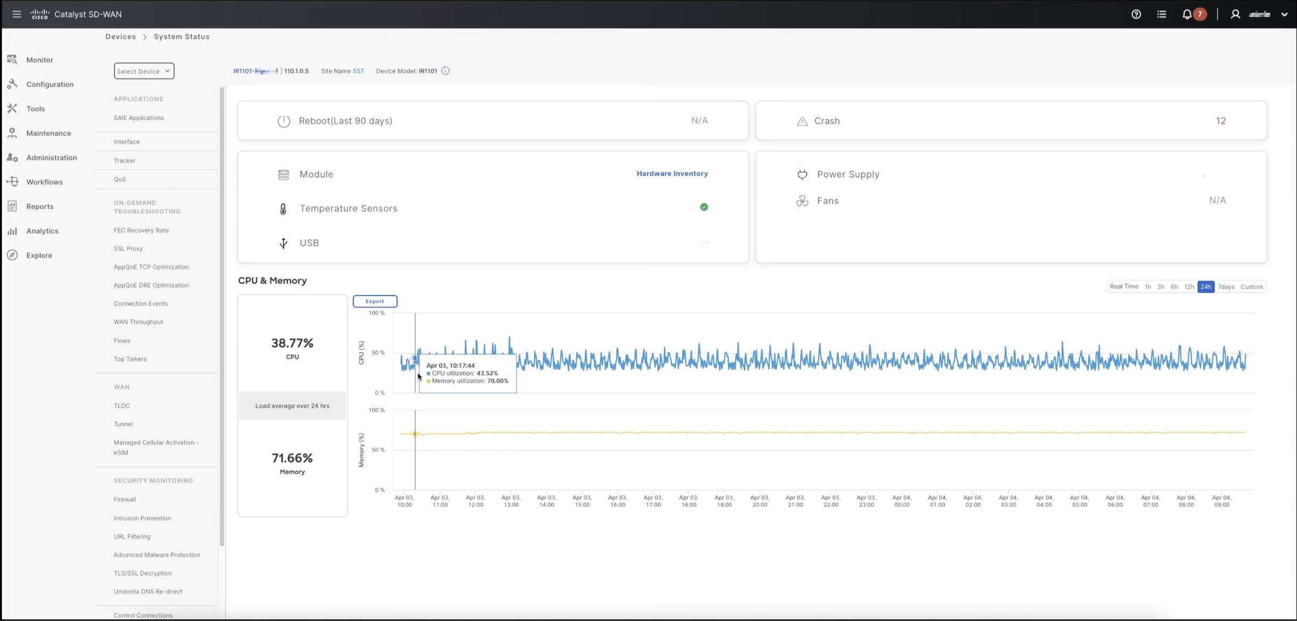Open the Select Device dropdown
Image resolution: width=1297 pixels, height=621 pixels.
[144, 71]
